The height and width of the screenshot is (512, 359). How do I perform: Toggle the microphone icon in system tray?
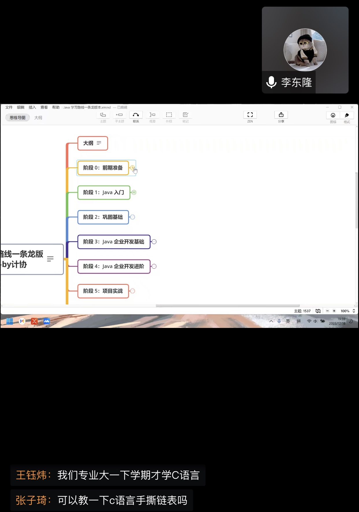click(279, 321)
